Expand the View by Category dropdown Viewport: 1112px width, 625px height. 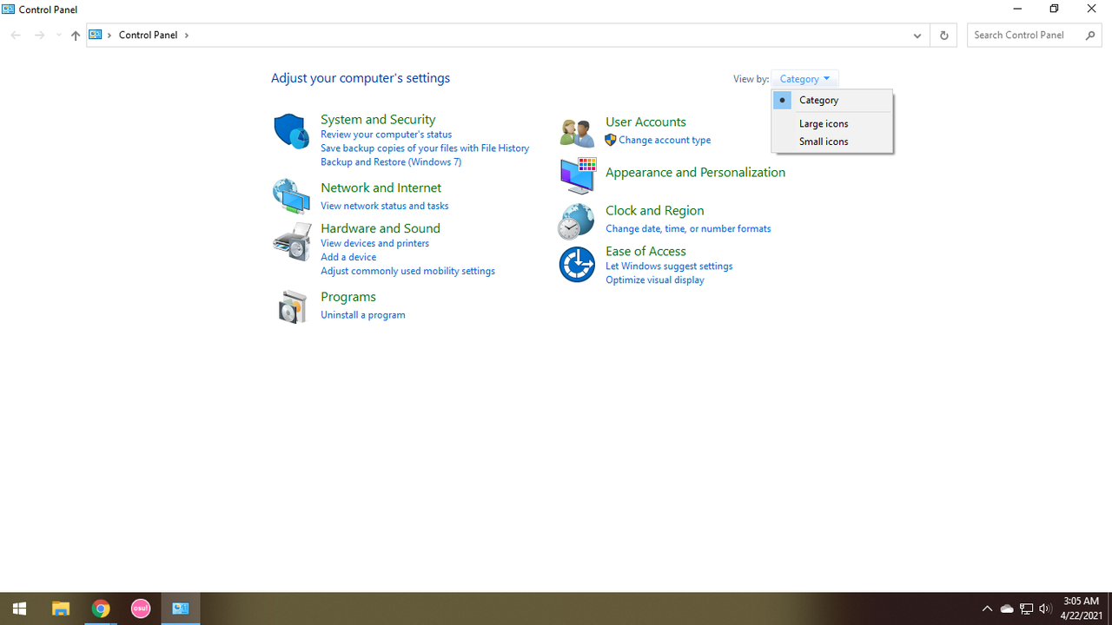pos(804,78)
